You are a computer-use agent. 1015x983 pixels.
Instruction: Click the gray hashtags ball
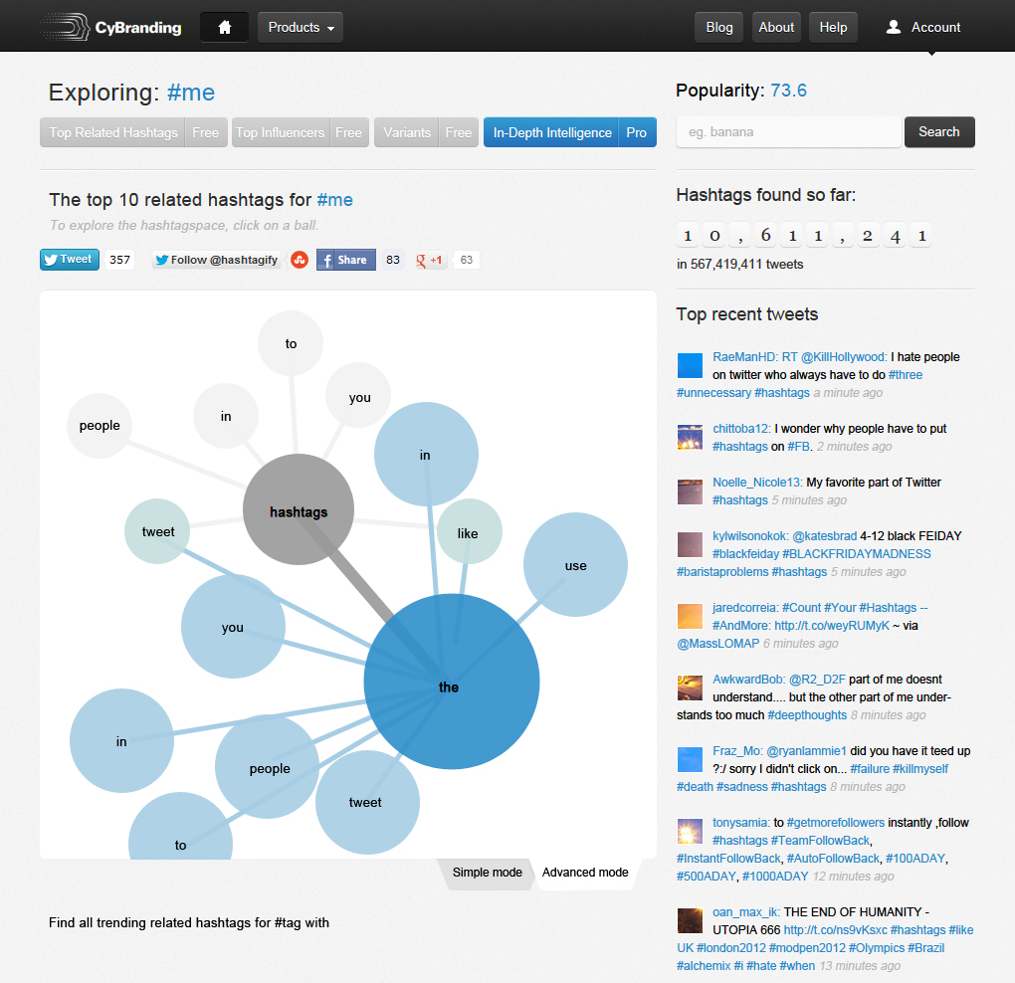tap(298, 511)
